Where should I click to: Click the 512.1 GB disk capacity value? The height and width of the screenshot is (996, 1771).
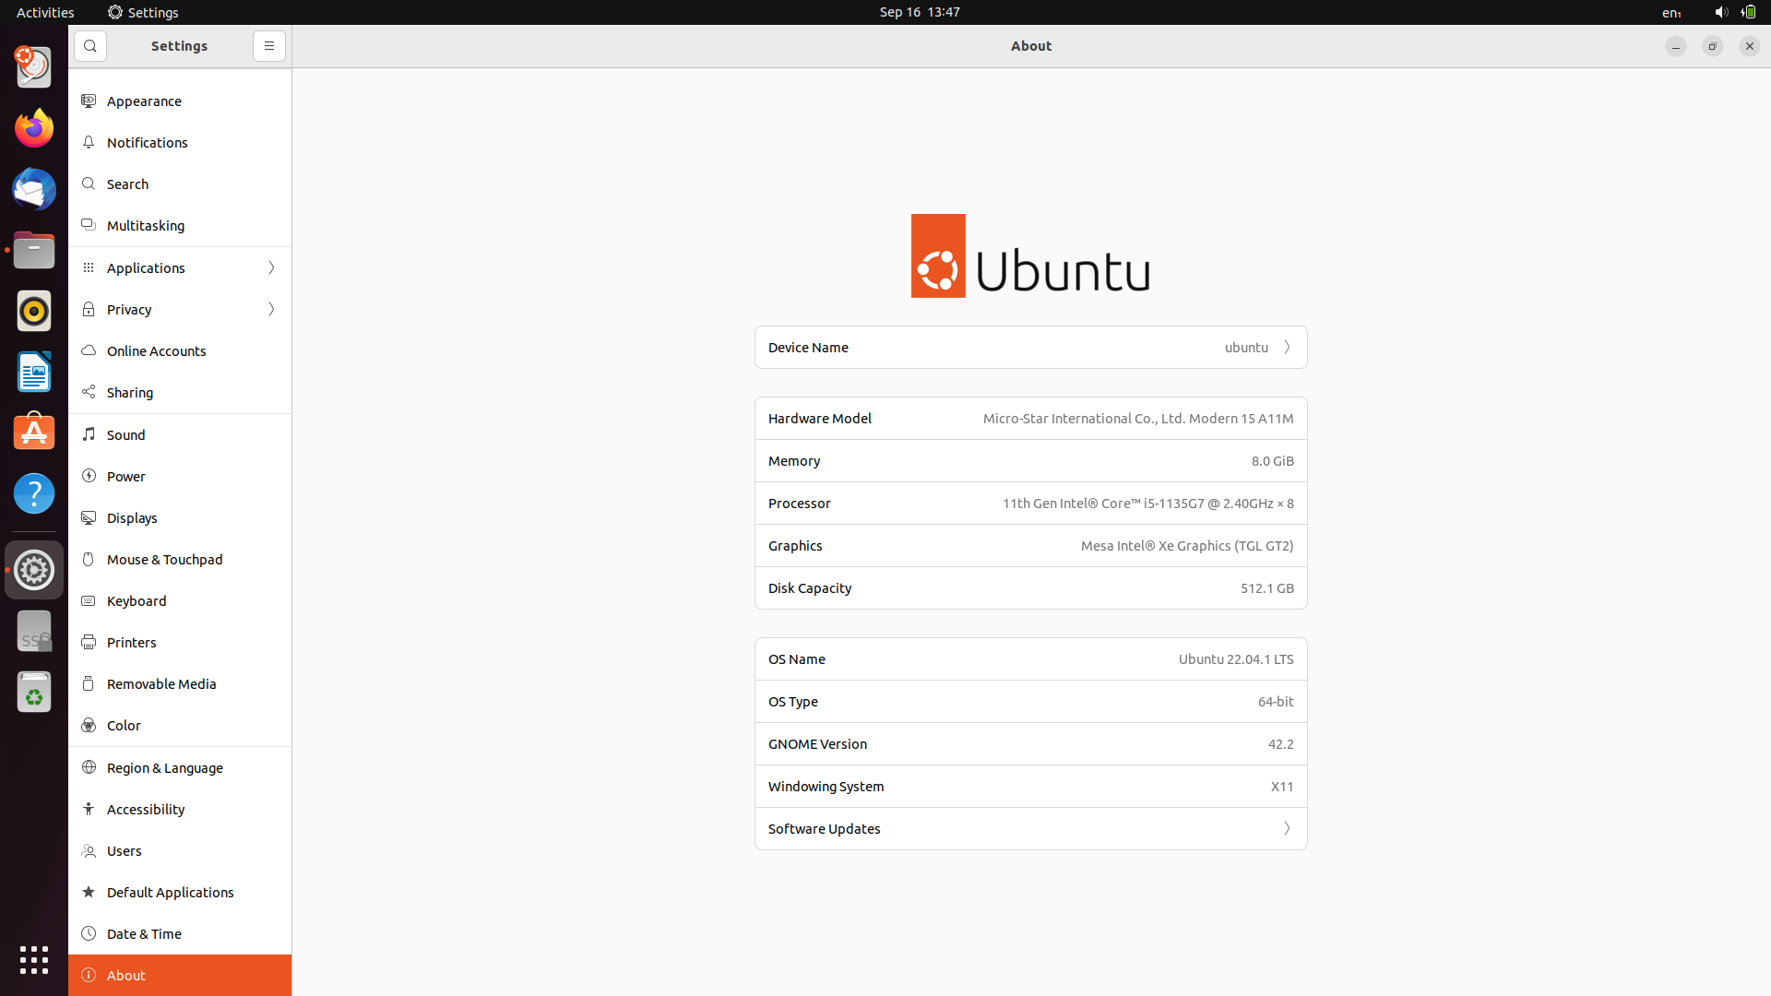click(x=1266, y=588)
